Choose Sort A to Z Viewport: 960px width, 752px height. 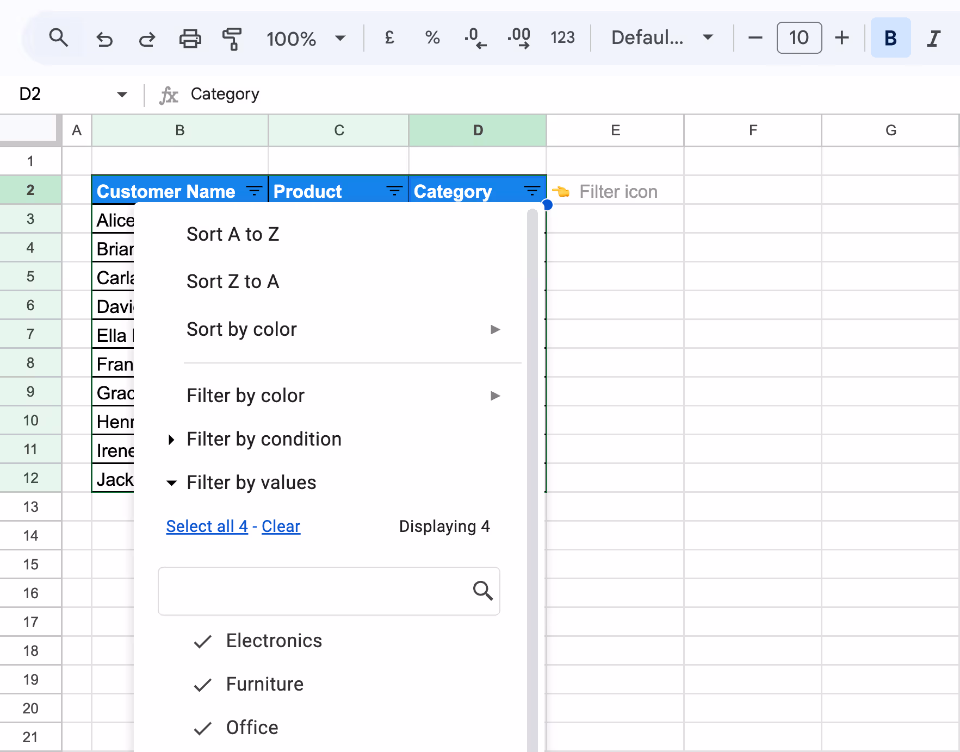tap(233, 234)
